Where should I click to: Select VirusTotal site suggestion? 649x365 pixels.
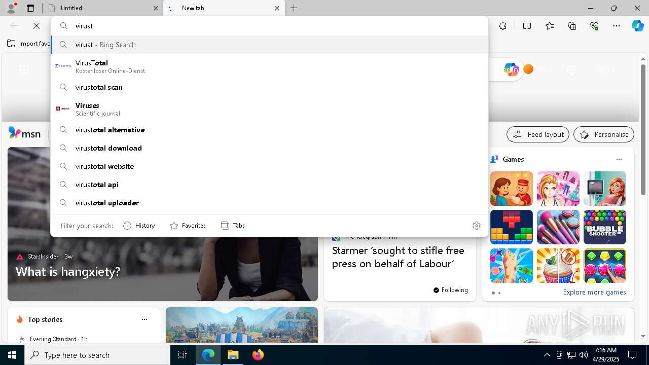[x=270, y=66]
